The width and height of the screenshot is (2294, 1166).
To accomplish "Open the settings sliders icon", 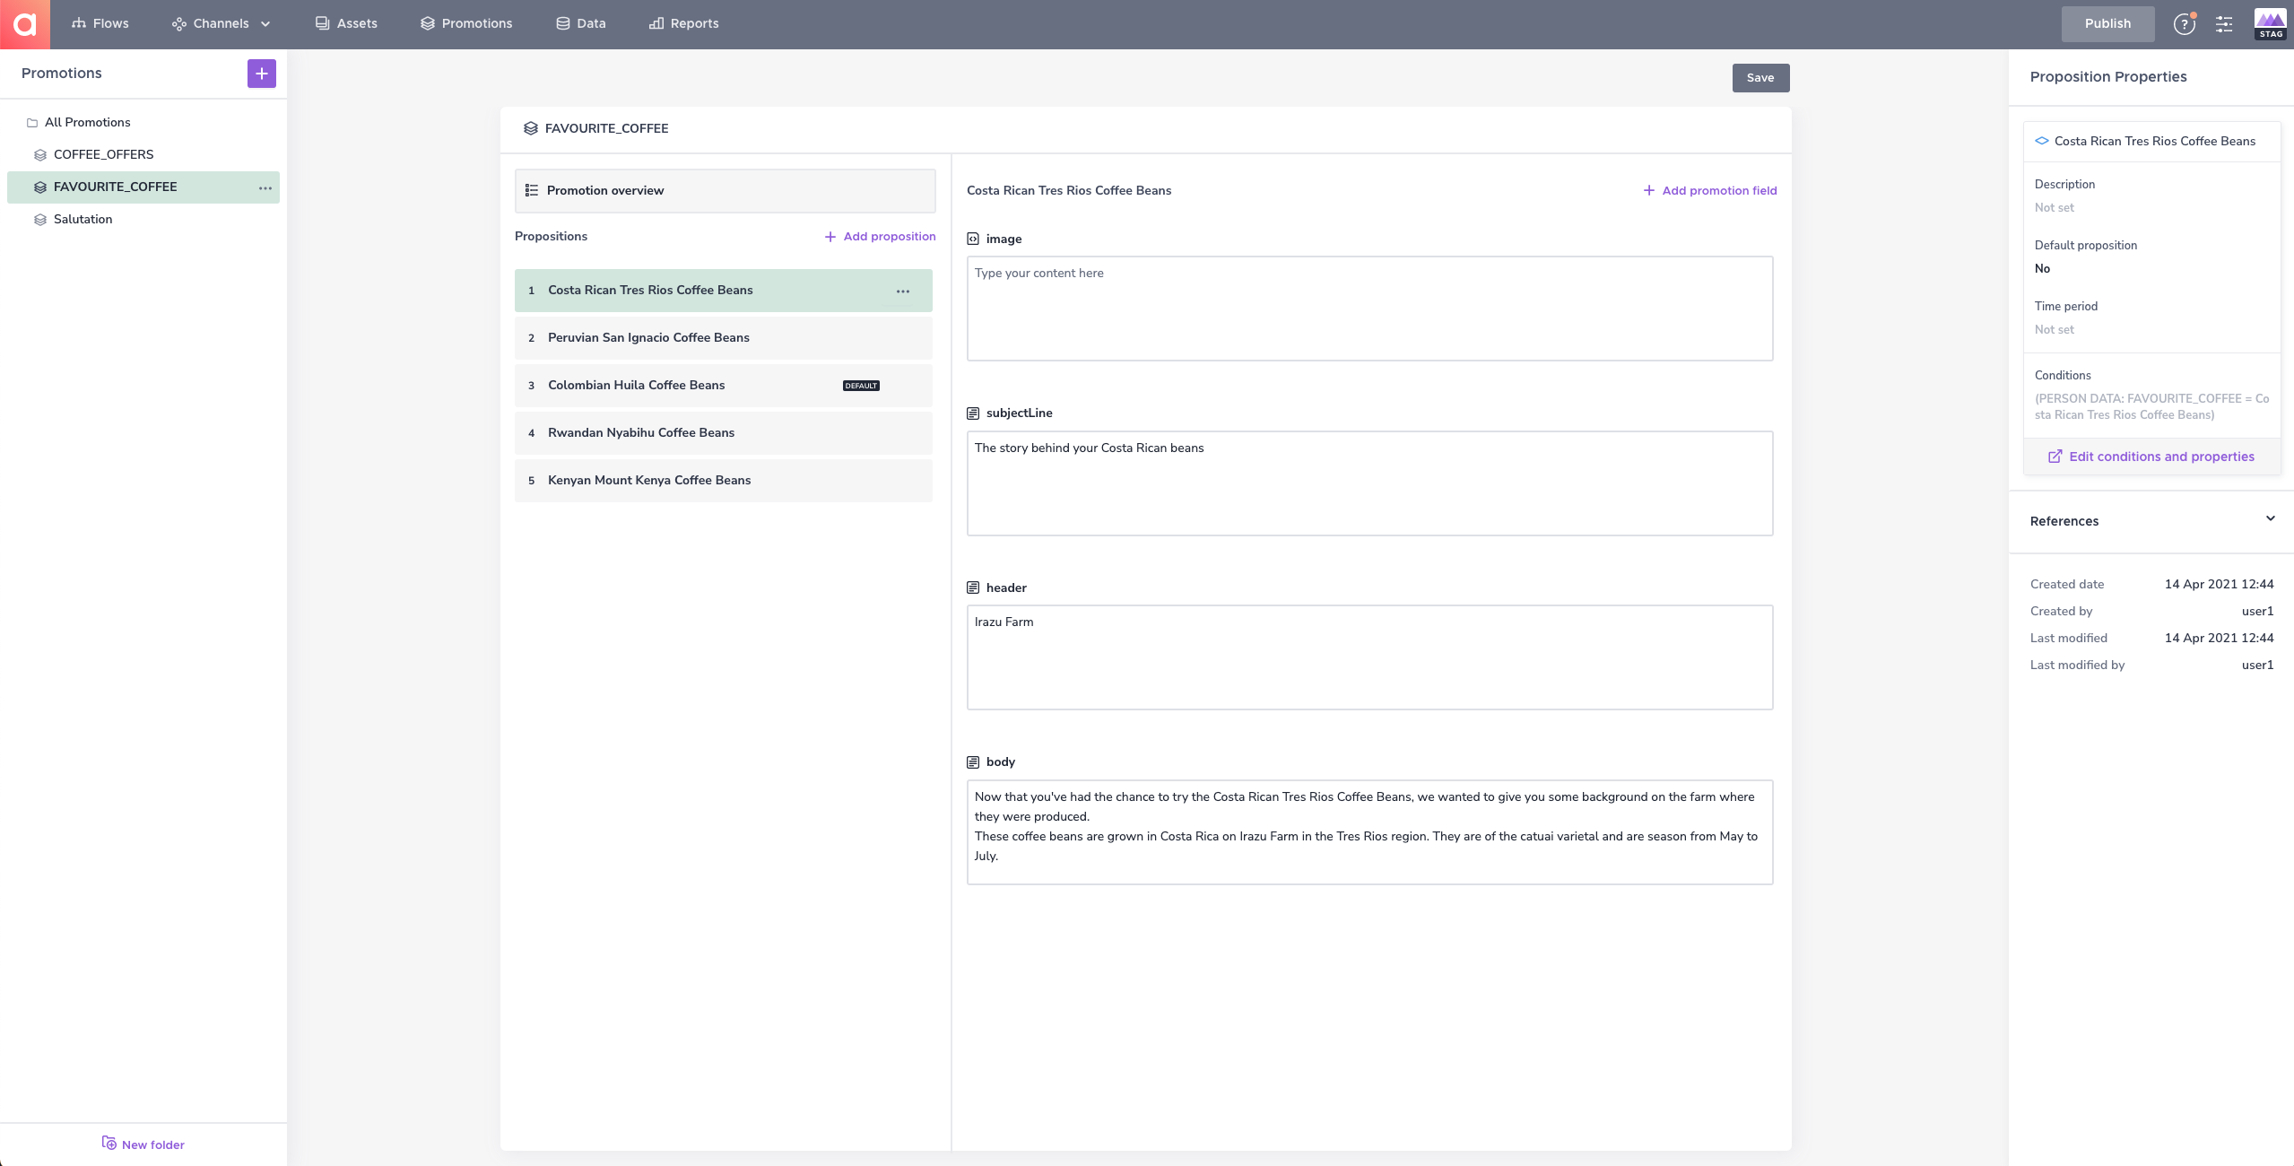I will [2224, 24].
